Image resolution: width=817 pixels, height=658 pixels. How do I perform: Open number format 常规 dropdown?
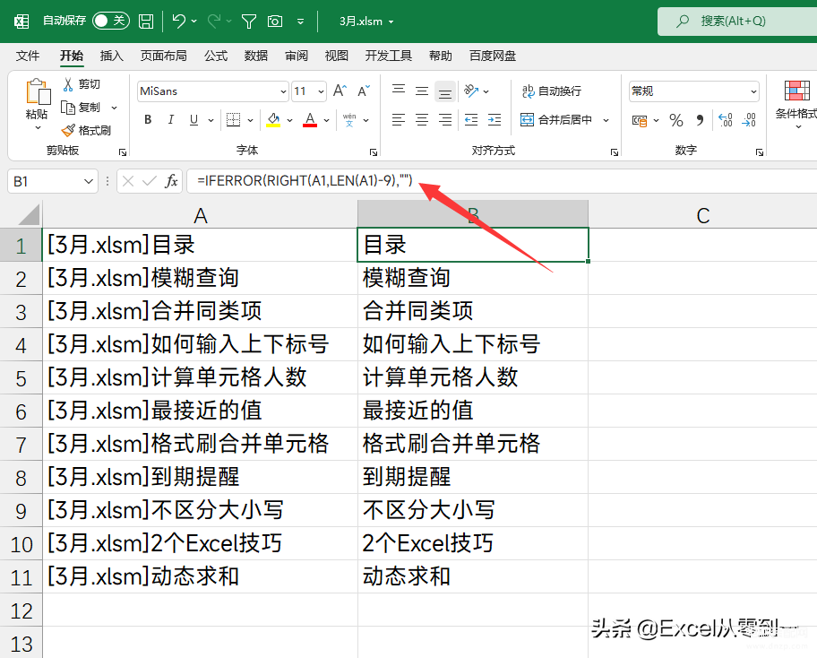tap(753, 91)
